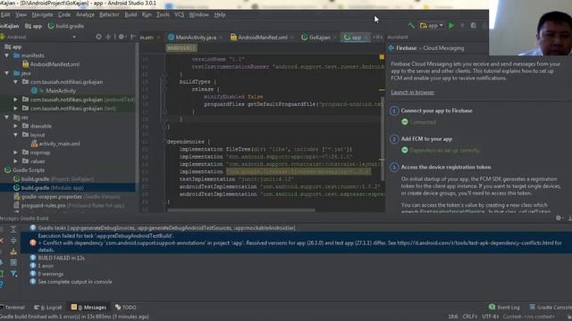This screenshot has width=572, height=321.
Task: Switch to the AndroidManifest.xml editor tab
Action: pos(262,37)
